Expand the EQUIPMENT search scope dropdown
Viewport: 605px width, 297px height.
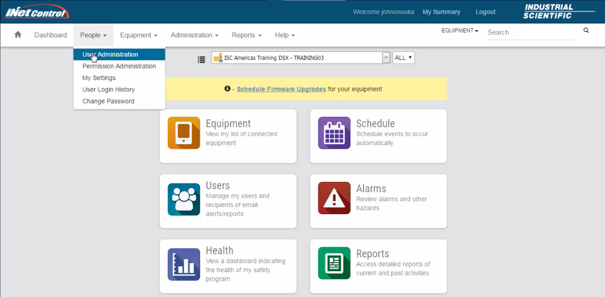pos(460,31)
